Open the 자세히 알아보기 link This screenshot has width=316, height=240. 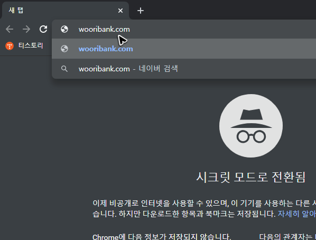297,214
